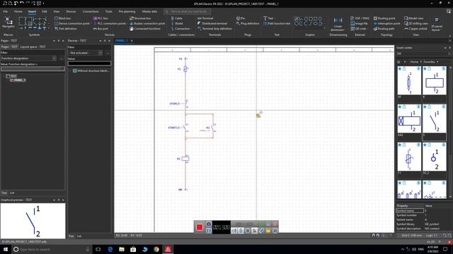Open Model view

(x=414, y=18)
